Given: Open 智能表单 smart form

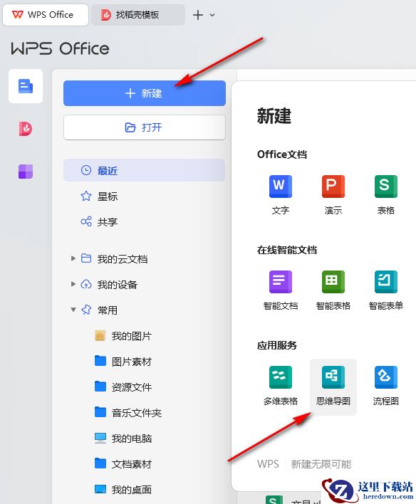Looking at the screenshot, I should point(386,290).
